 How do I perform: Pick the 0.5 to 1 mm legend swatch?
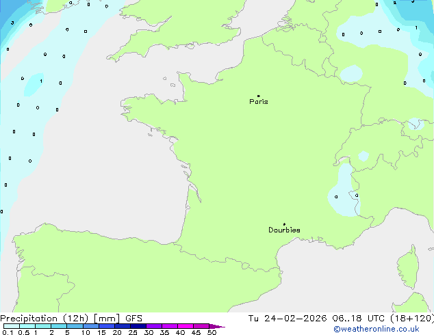27,326
